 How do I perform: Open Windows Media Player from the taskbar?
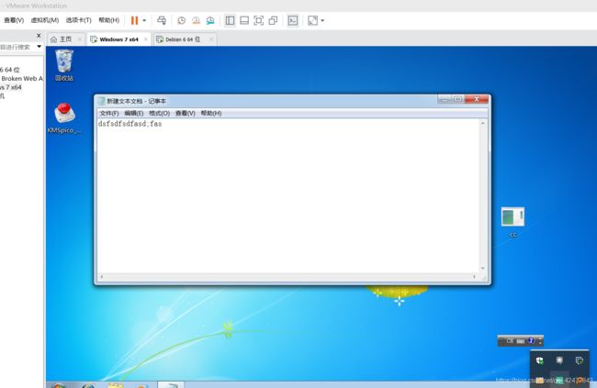tap(142, 386)
